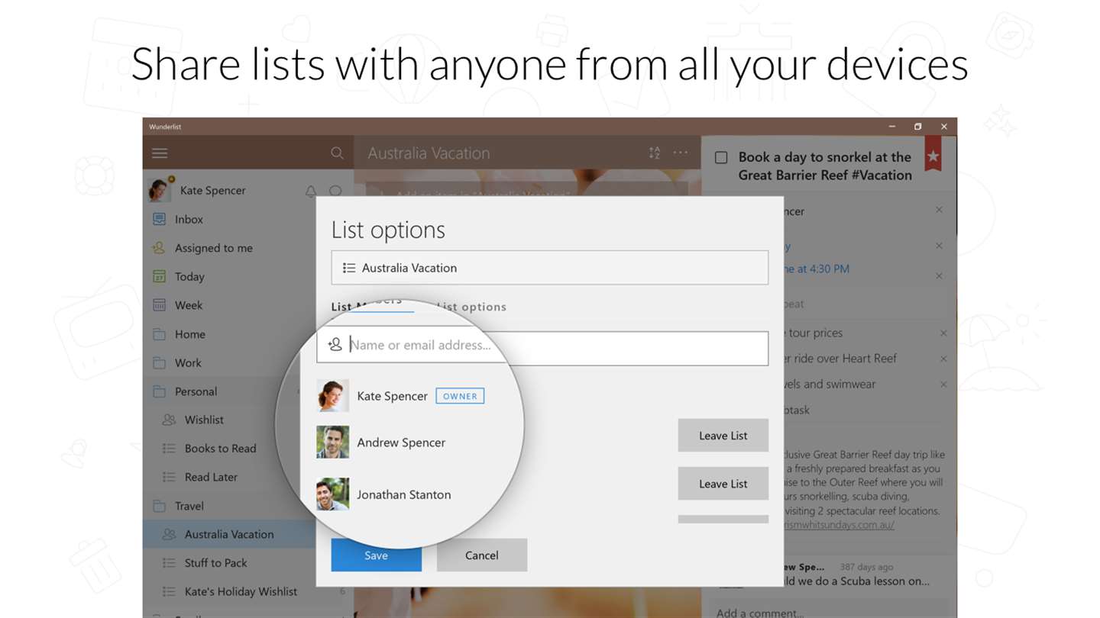Delete the tour prices subtask

click(x=943, y=333)
